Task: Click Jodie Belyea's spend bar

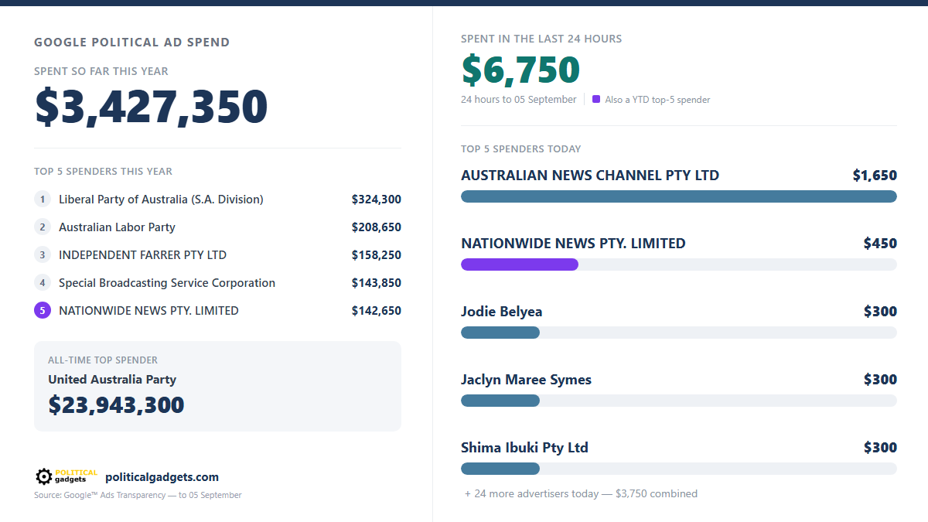Action: (x=500, y=333)
